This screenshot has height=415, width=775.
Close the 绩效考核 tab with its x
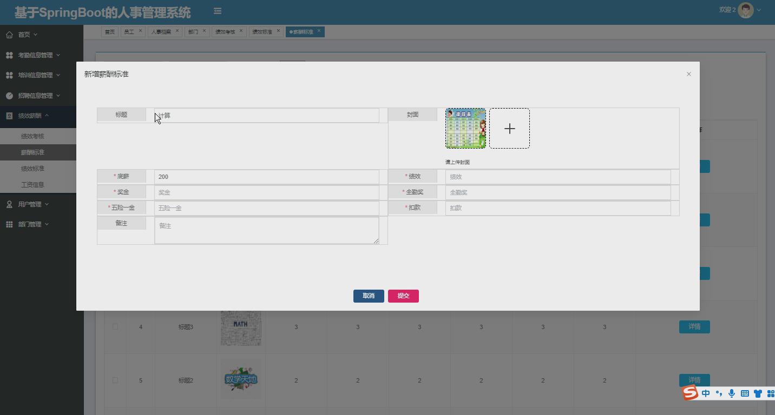241,31
